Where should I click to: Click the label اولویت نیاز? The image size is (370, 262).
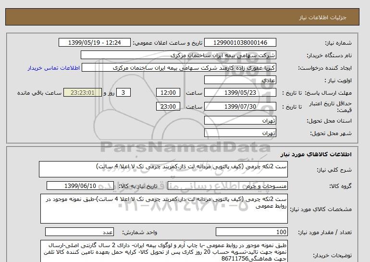coord(338,80)
